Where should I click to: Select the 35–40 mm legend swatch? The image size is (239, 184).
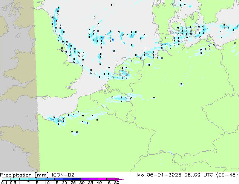coord(93,179)
